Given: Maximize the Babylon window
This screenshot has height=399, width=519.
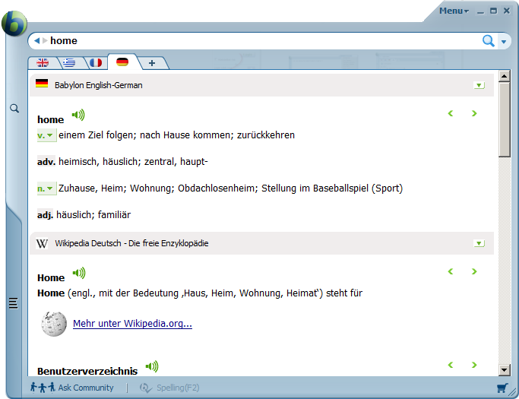Looking at the screenshot, I should pyautogui.click(x=493, y=11).
